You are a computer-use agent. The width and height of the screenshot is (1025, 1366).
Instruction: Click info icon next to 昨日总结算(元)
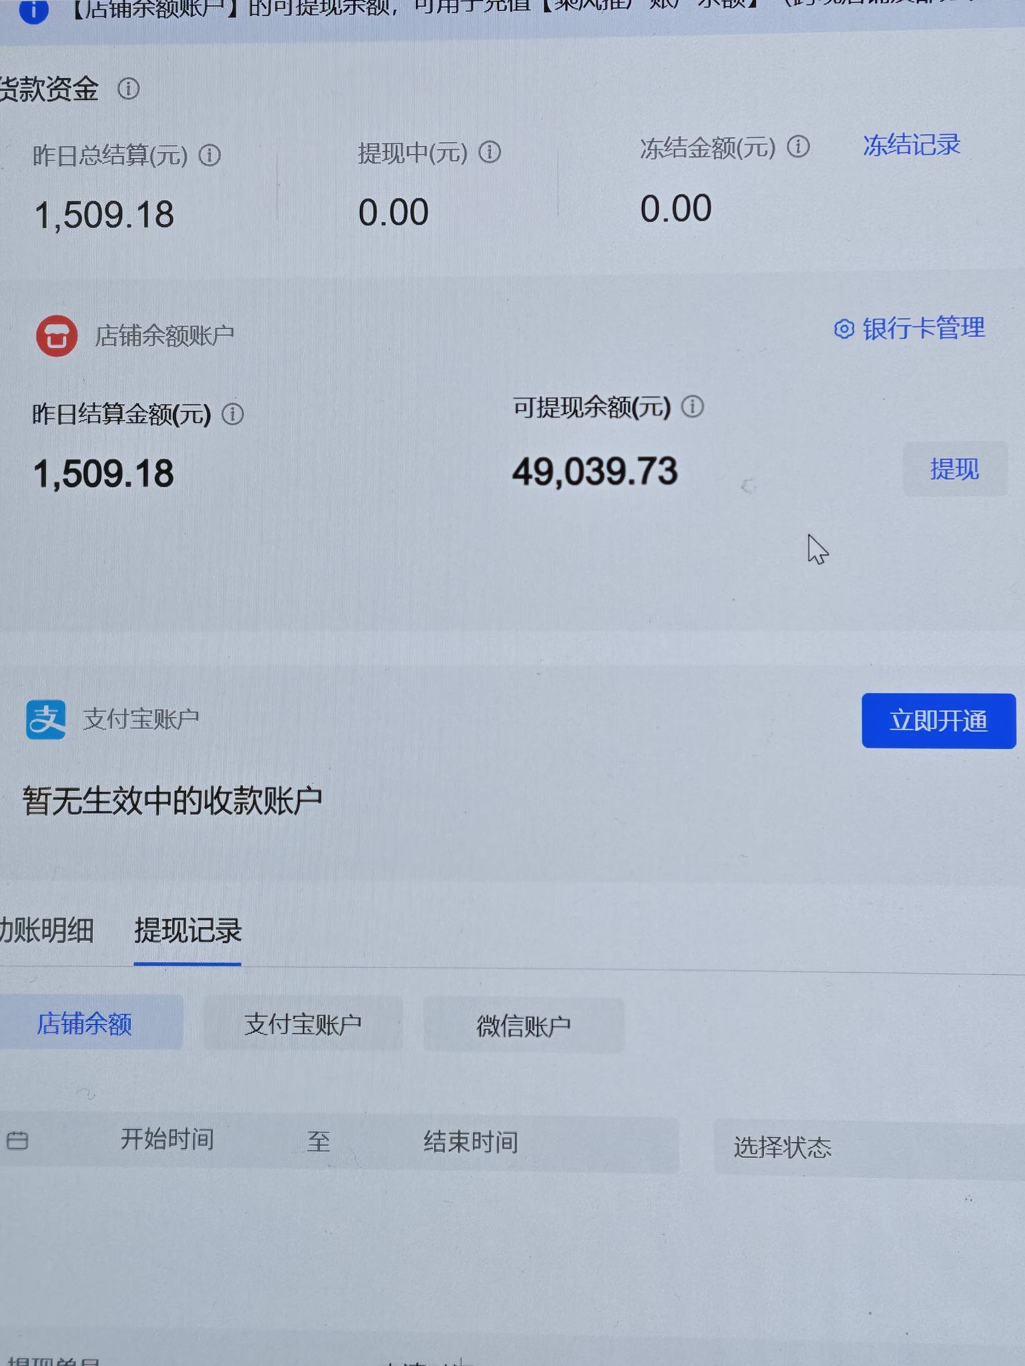coord(210,155)
